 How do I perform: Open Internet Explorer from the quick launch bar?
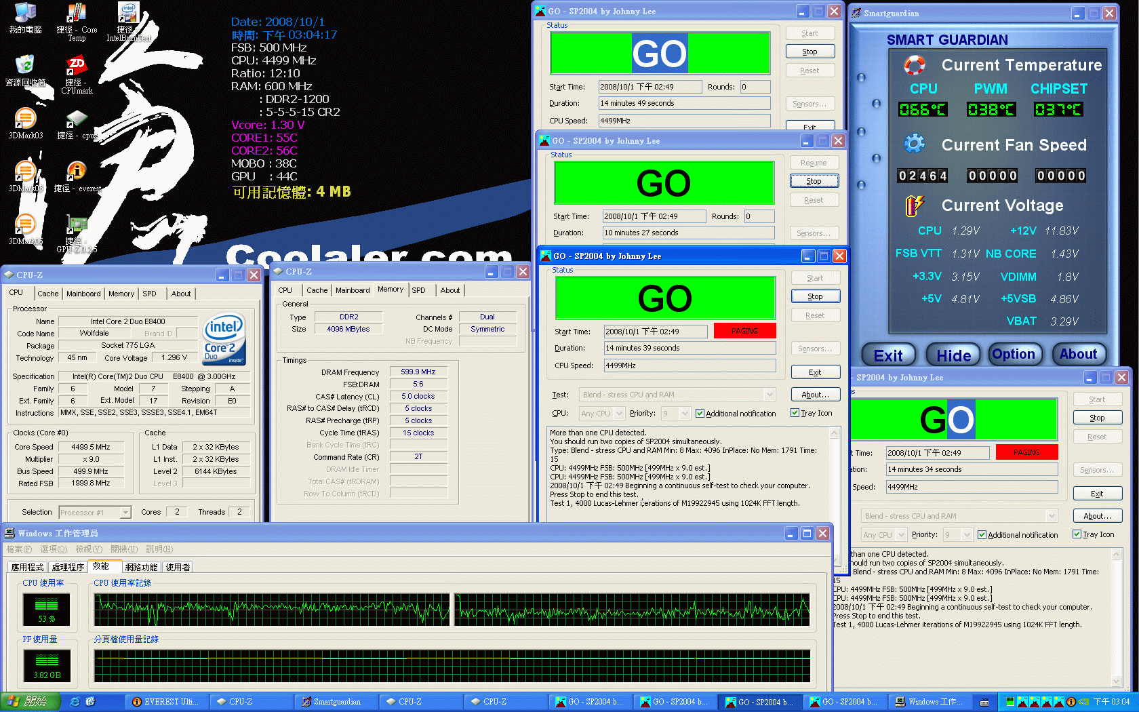pos(75,702)
